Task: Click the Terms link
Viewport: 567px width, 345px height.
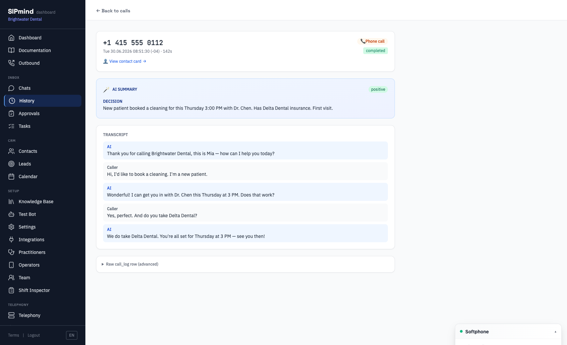Action: (x=13, y=335)
